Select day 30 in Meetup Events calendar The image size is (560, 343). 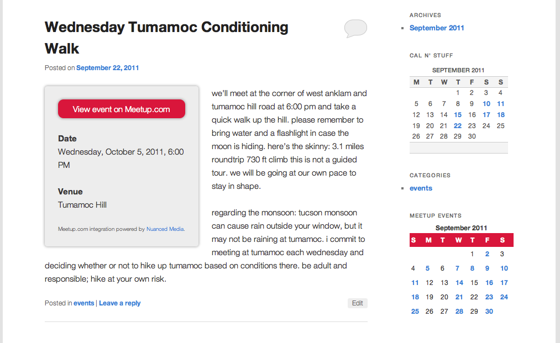[x=489, y=312]
